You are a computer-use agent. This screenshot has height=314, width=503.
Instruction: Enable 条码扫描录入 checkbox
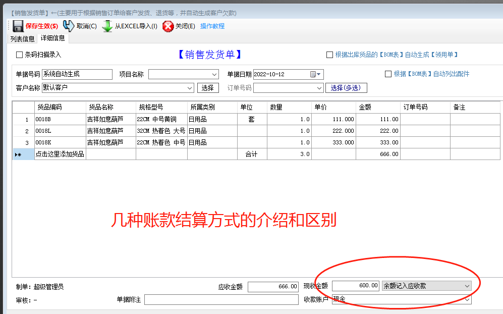tap(18, 55)
